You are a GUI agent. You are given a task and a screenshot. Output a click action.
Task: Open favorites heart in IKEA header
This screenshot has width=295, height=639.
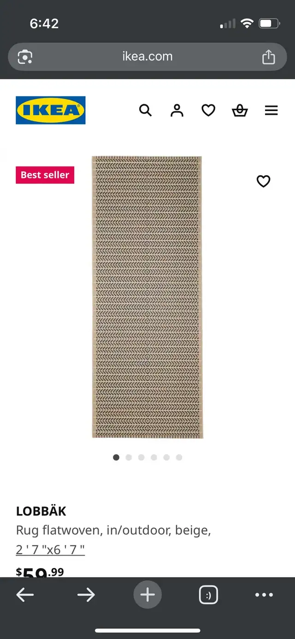tap(208, 110)
